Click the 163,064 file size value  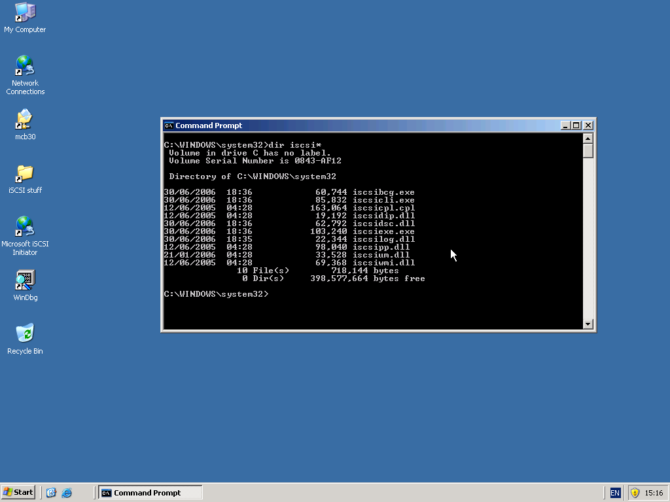pos(328,208)
